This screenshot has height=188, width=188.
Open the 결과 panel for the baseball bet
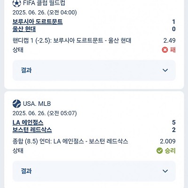94,171
